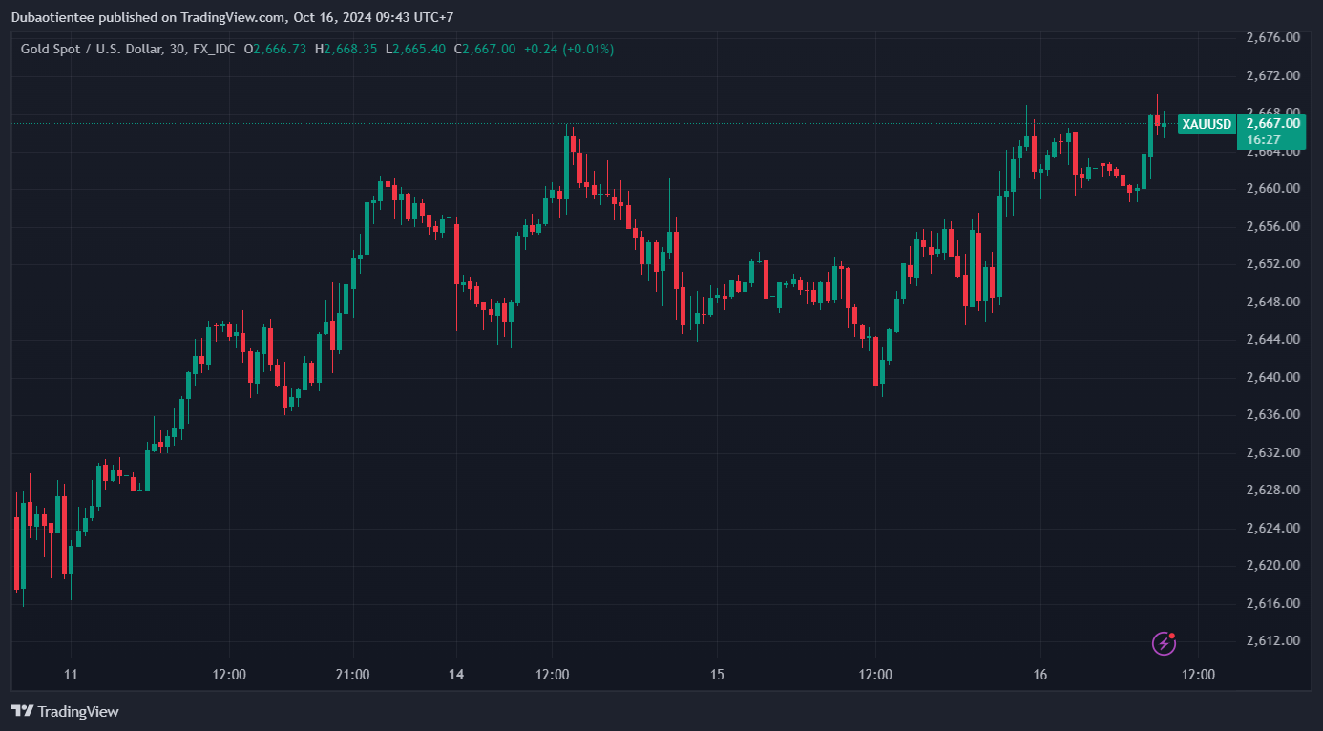
Task: Click the 2,676.00 price axis label
Action: 1273,38
